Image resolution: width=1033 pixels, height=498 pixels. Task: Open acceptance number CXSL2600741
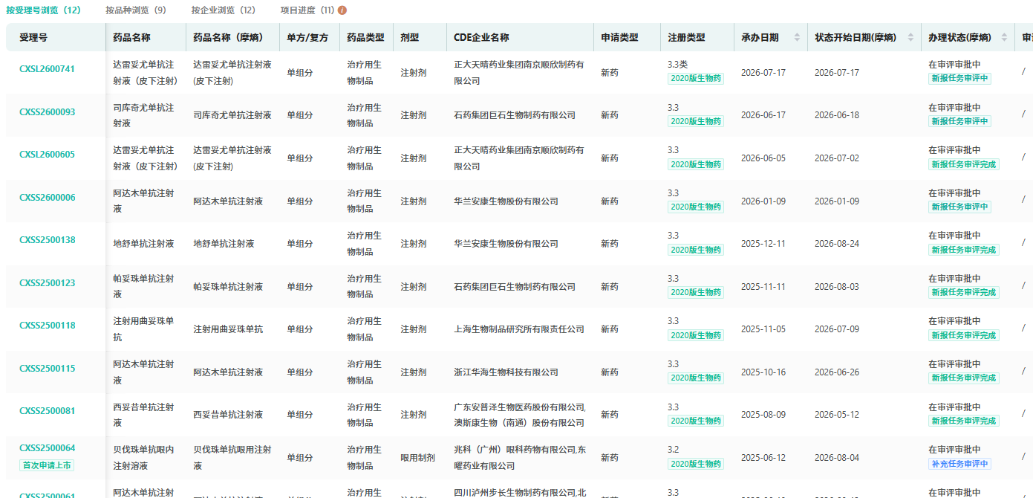coord(48,69)
